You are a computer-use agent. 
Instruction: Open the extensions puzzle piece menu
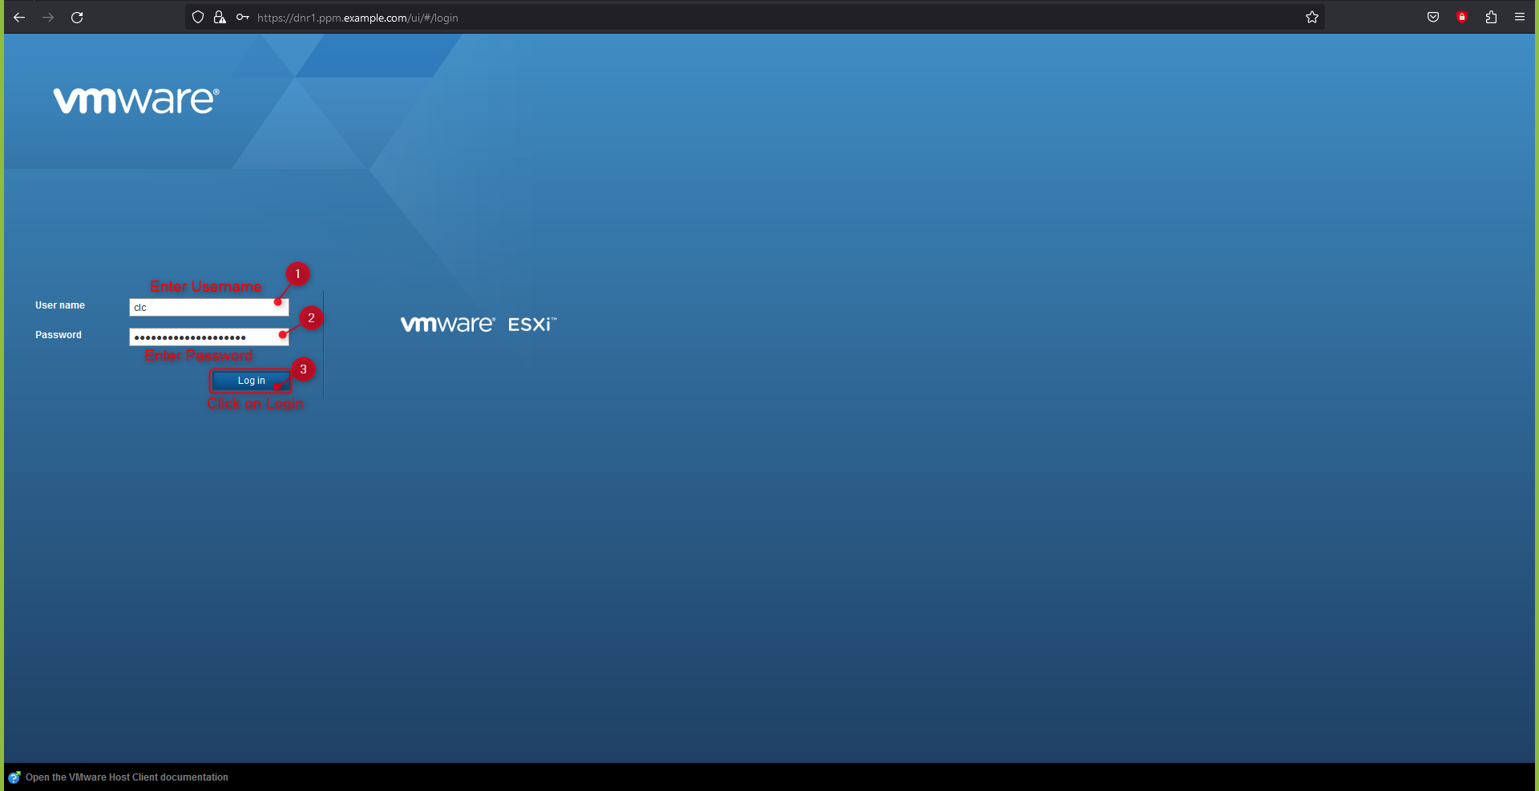(1491, 18)
